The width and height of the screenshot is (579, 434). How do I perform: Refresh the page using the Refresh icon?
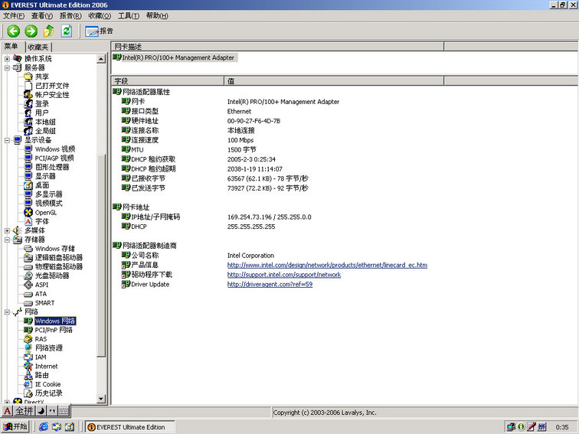click(67, 31)
